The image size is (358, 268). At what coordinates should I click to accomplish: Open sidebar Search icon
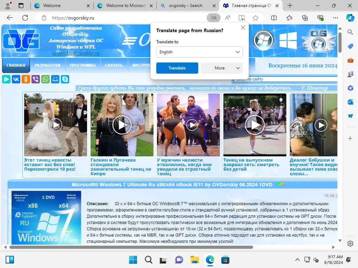point(350,32)
